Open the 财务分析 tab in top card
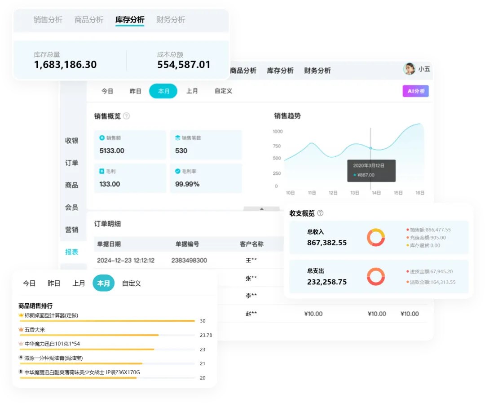The height and width of the screenshot is (403, 485). point(171,20)
